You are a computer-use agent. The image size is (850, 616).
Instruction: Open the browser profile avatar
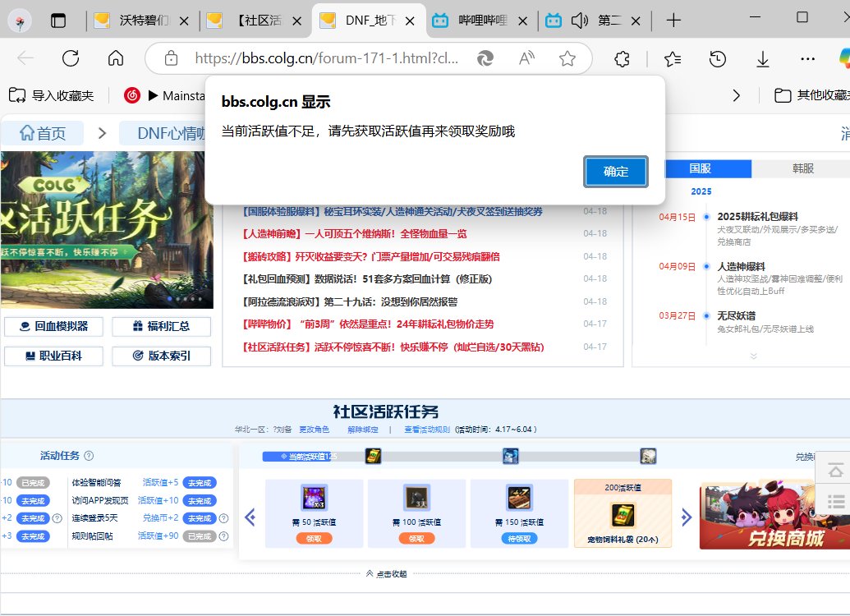(x=20, y=21)
